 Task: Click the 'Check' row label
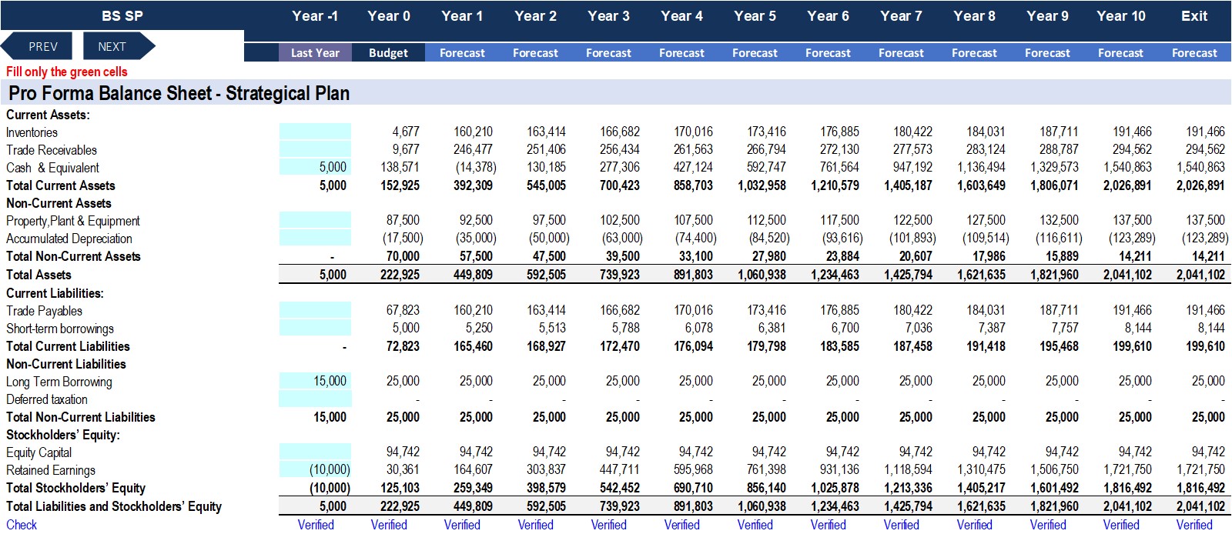point(22,524)
